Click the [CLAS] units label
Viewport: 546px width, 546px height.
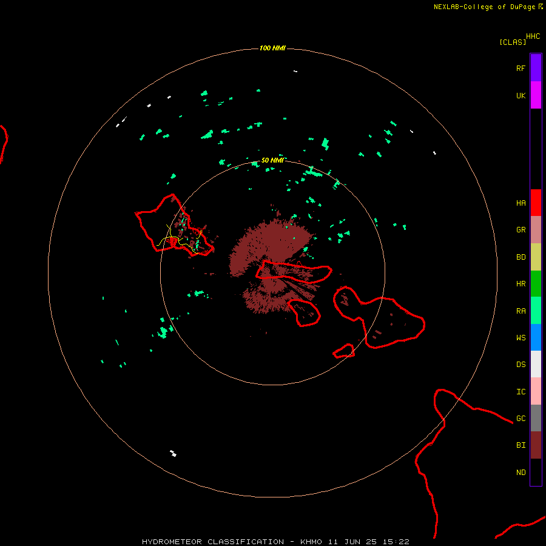(513, 42)
